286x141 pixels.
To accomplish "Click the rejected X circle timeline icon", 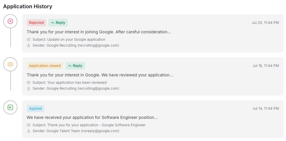I will [10, 21].
